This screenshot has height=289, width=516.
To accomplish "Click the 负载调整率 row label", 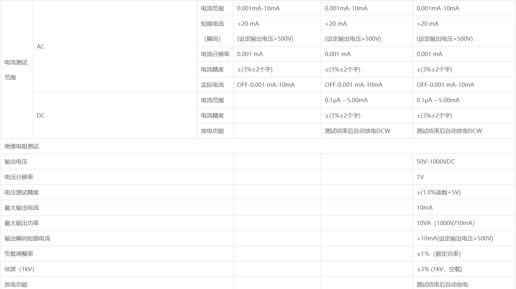I will pyautogui.click(x=19, y=254).
